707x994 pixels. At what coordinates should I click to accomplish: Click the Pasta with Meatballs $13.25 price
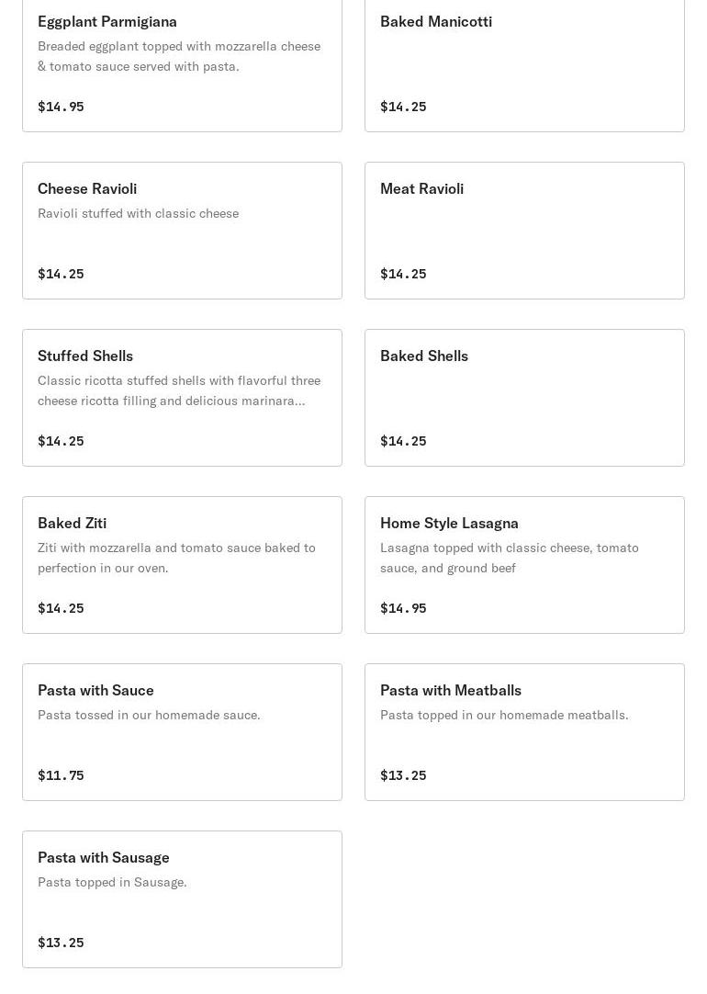(403, 775)
